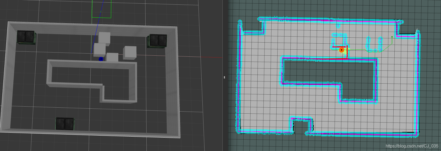The width and height of the screenshot is (441, 151).
Task: Select the rightmost white cube in Gazebo
Action: (130, 53)
